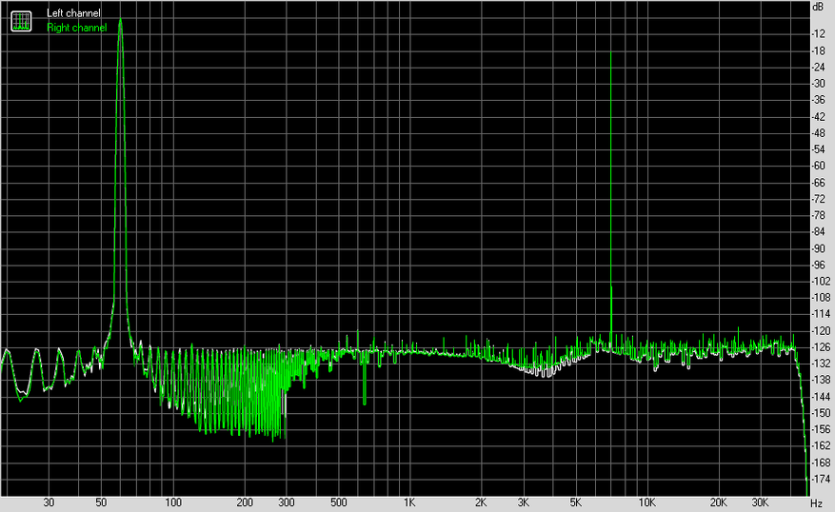The height and width of the screenshot is (512, 835).
Task: Click the "-48" dB scale value
Action: tap(818, 133)
